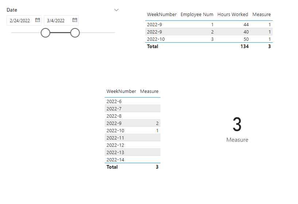This screenshot has height=204, width=298.
Task: Select the 2022-7 row in the lower table
Action: (x=132, y=109)
